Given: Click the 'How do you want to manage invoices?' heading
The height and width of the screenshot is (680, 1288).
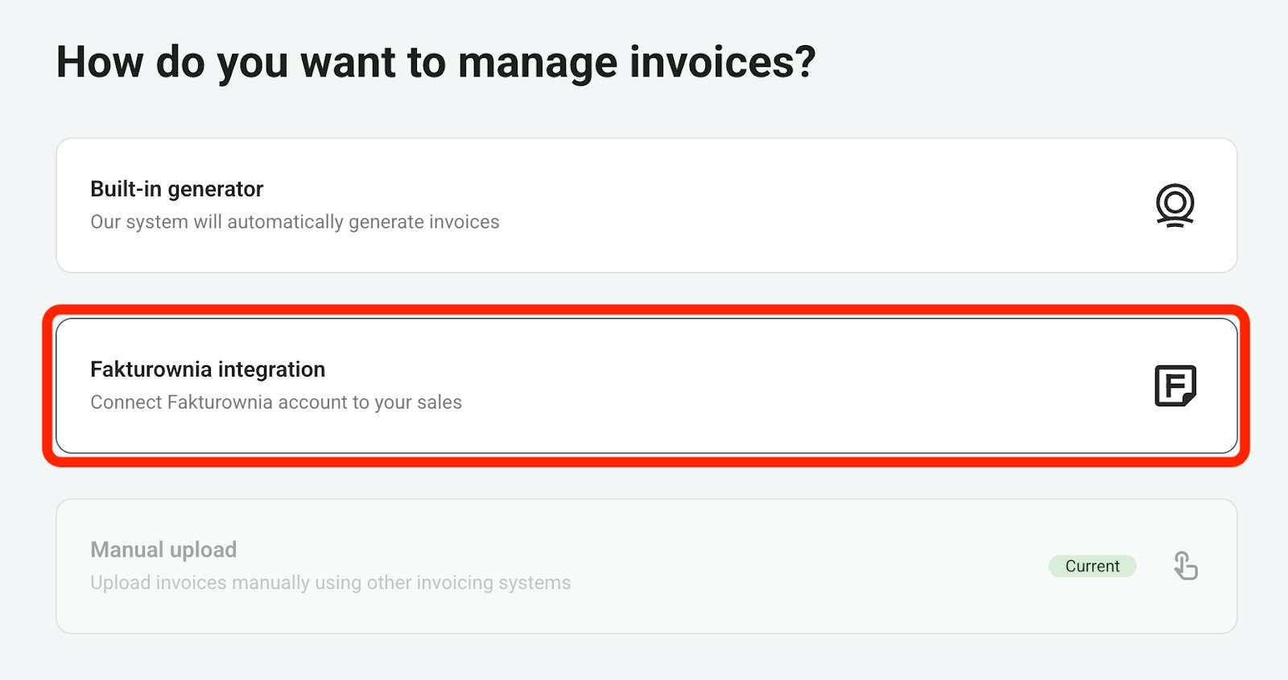Looking at the screenshot, I should point(436,63).
